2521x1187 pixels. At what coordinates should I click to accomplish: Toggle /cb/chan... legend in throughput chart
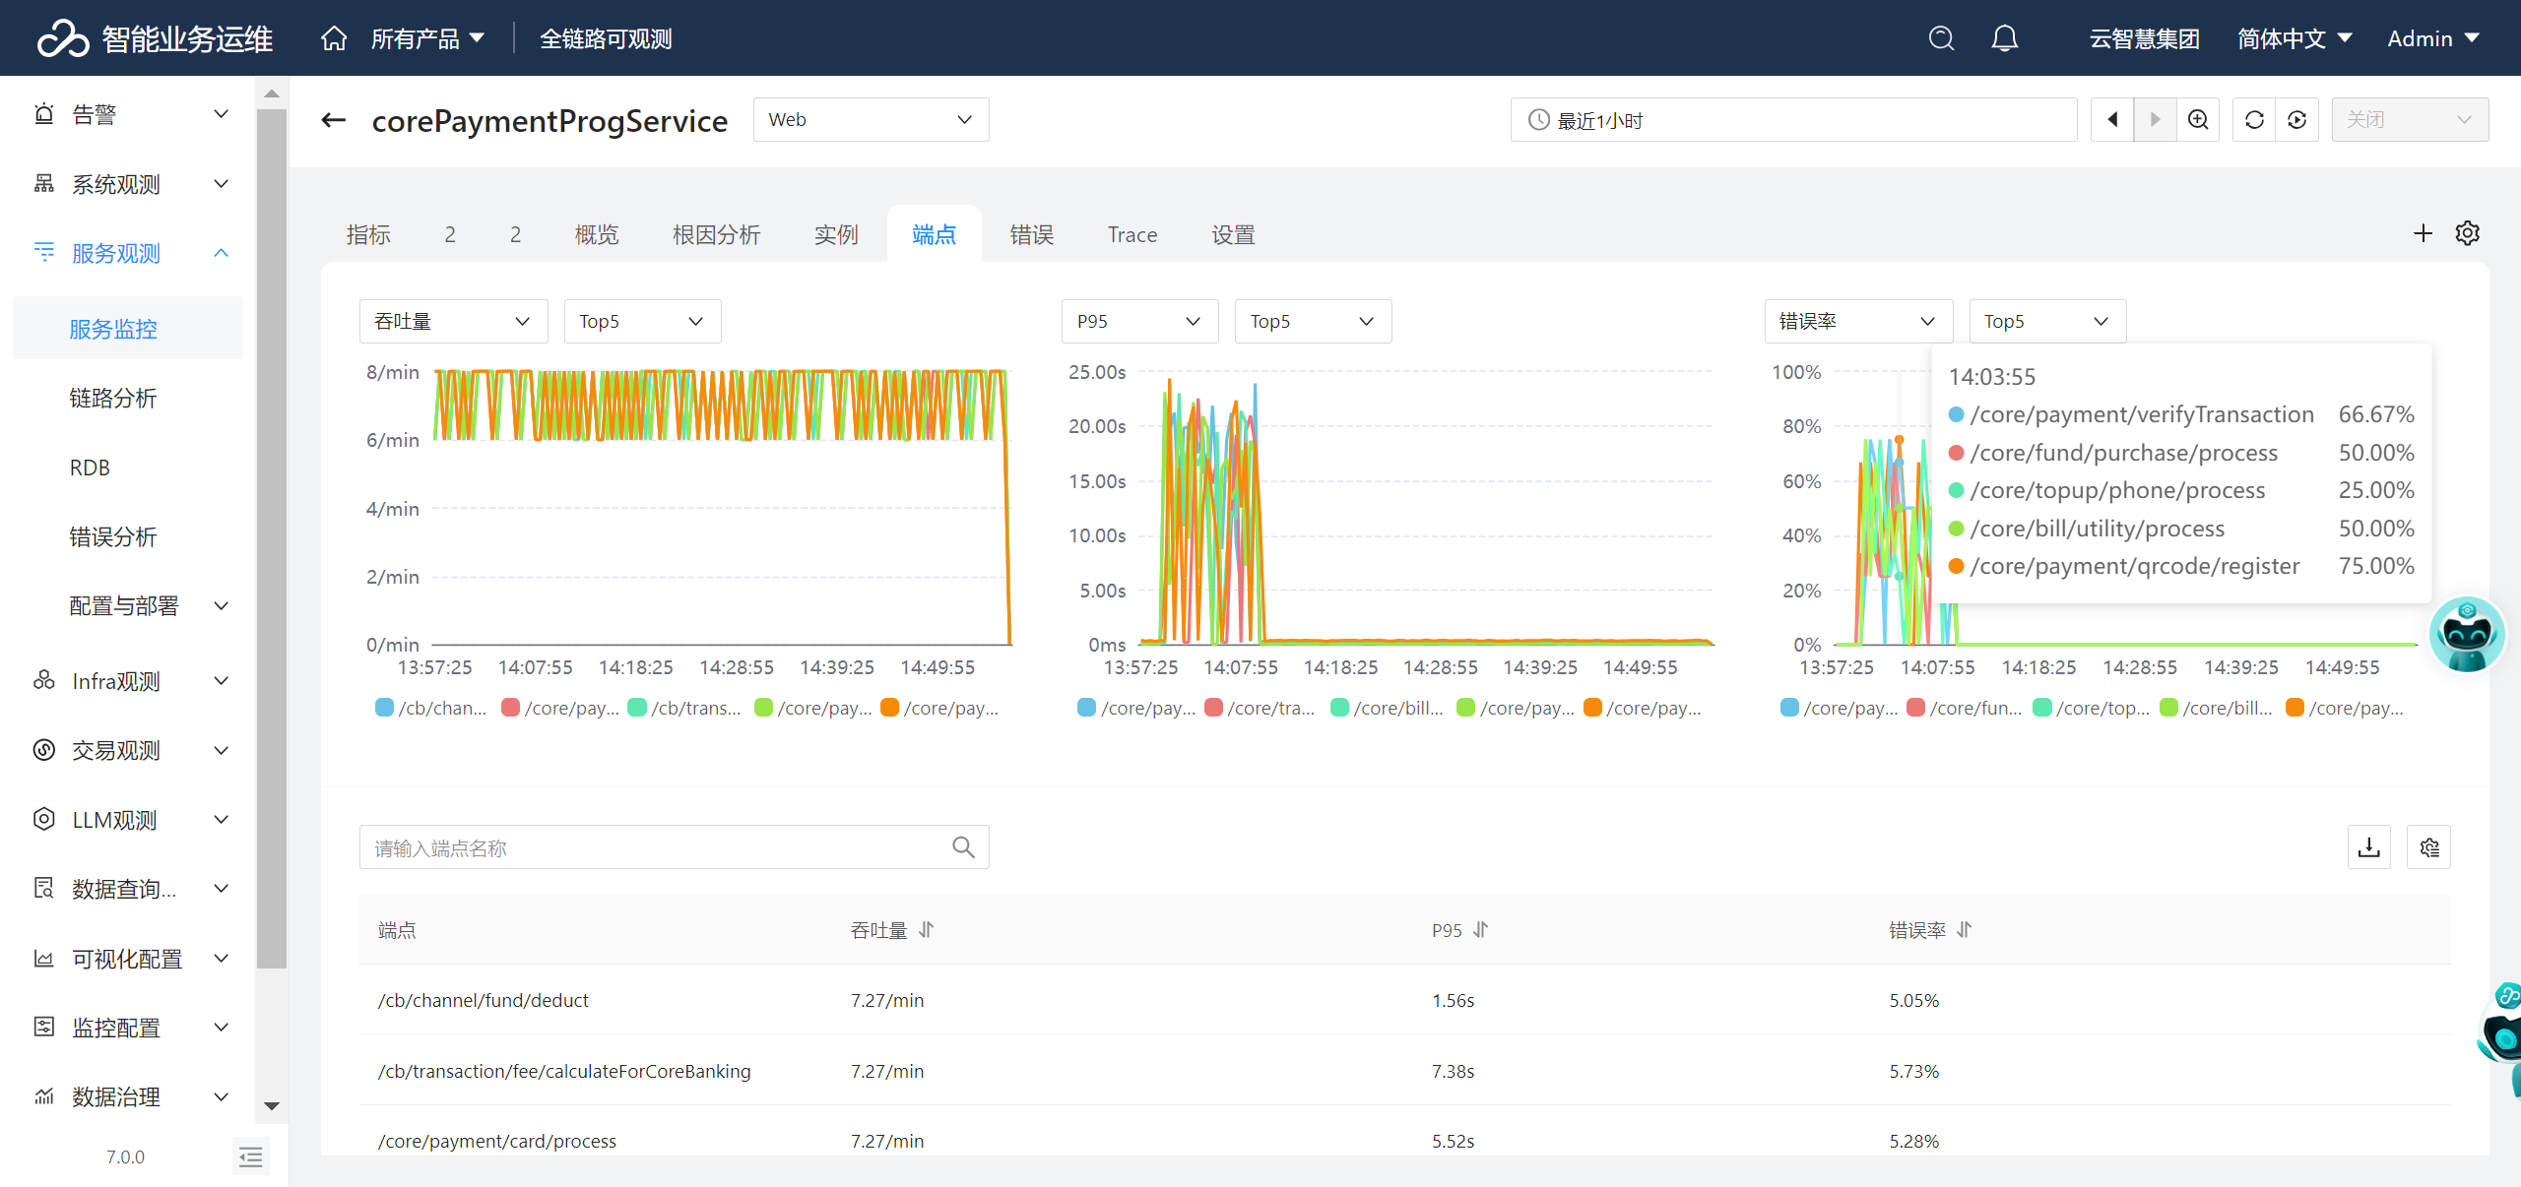(x=431, y=708)
